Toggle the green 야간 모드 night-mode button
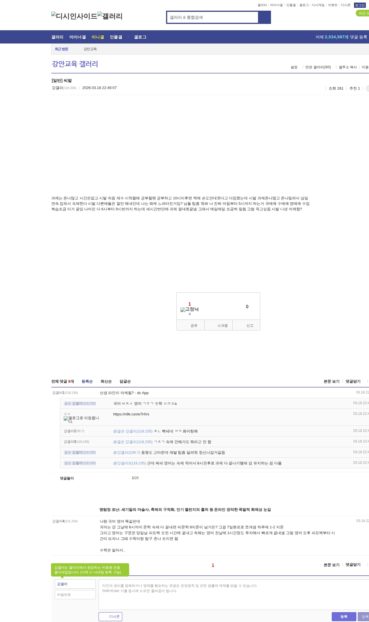The height and width of the screenshot is (622, 369). click(x=362, y=13)
